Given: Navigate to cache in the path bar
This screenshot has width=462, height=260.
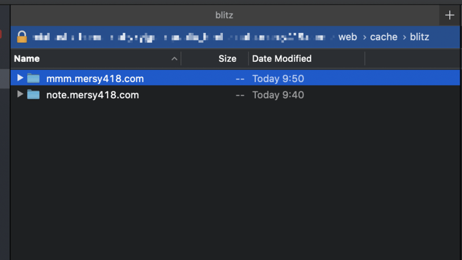Looking at the screenshot, I should (384, 37).
